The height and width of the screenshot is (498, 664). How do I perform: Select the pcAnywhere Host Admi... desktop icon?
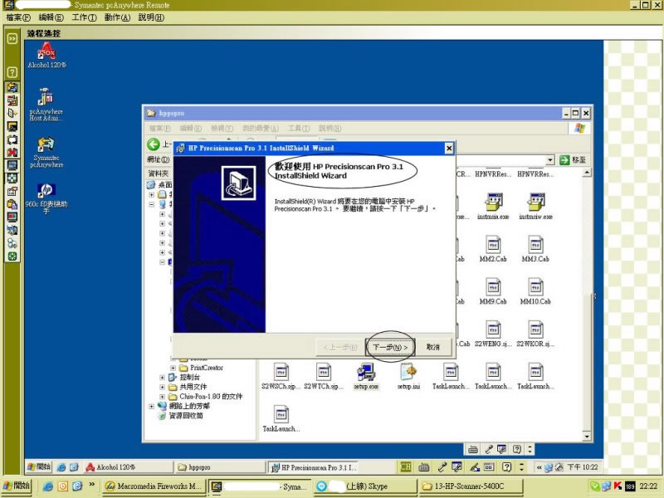point(46,105)
